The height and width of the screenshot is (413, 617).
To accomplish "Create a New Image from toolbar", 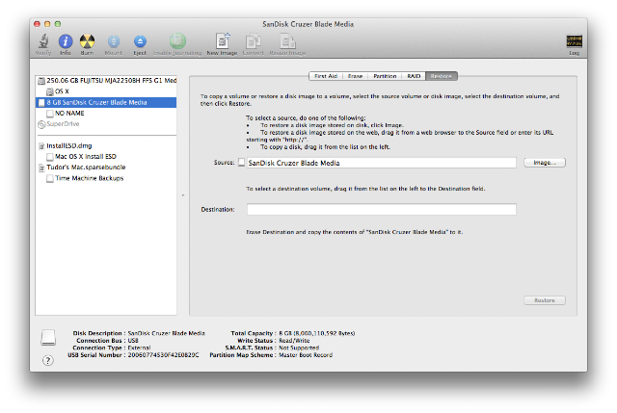I will pos(223,40).
